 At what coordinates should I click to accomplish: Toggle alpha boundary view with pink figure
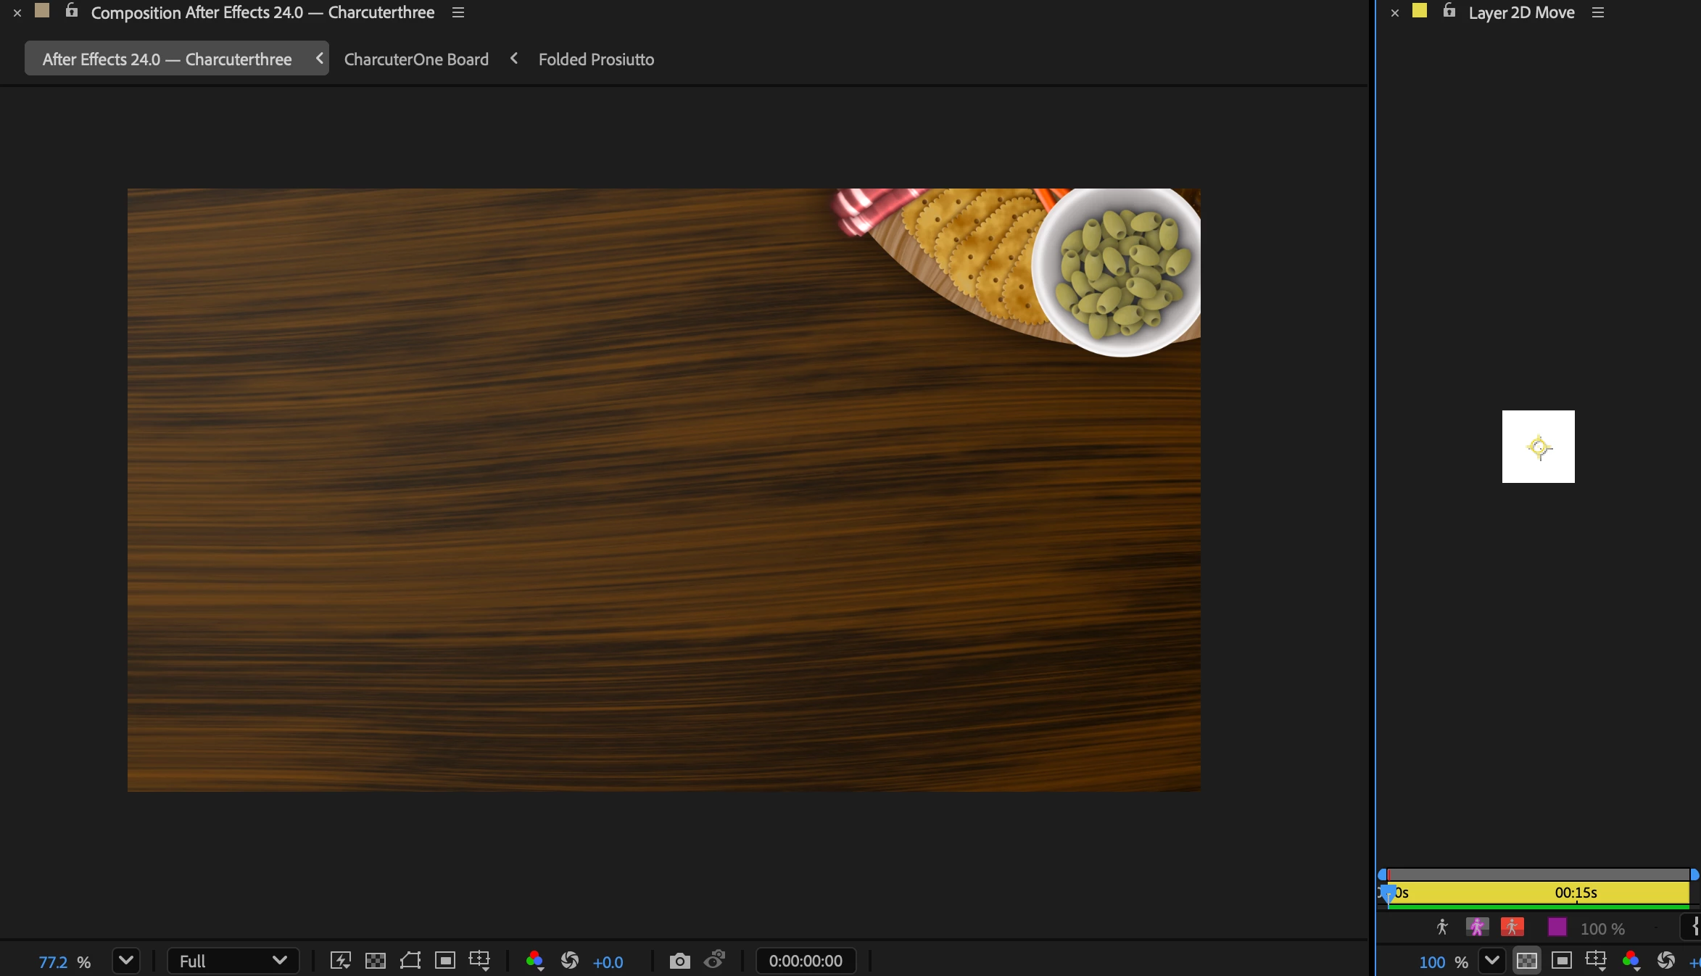tap(1477, 927)
